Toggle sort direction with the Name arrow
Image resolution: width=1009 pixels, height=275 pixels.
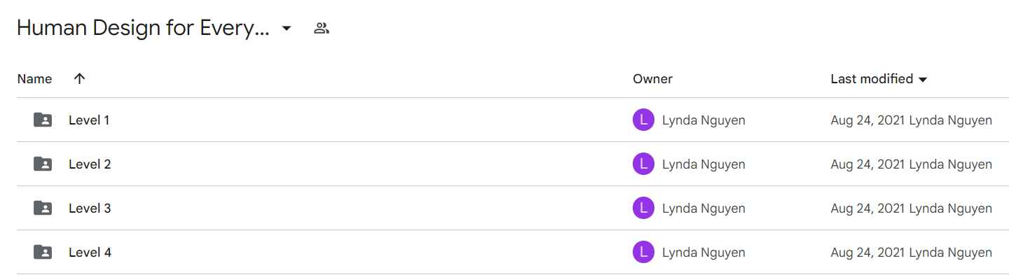click(80, 79)
